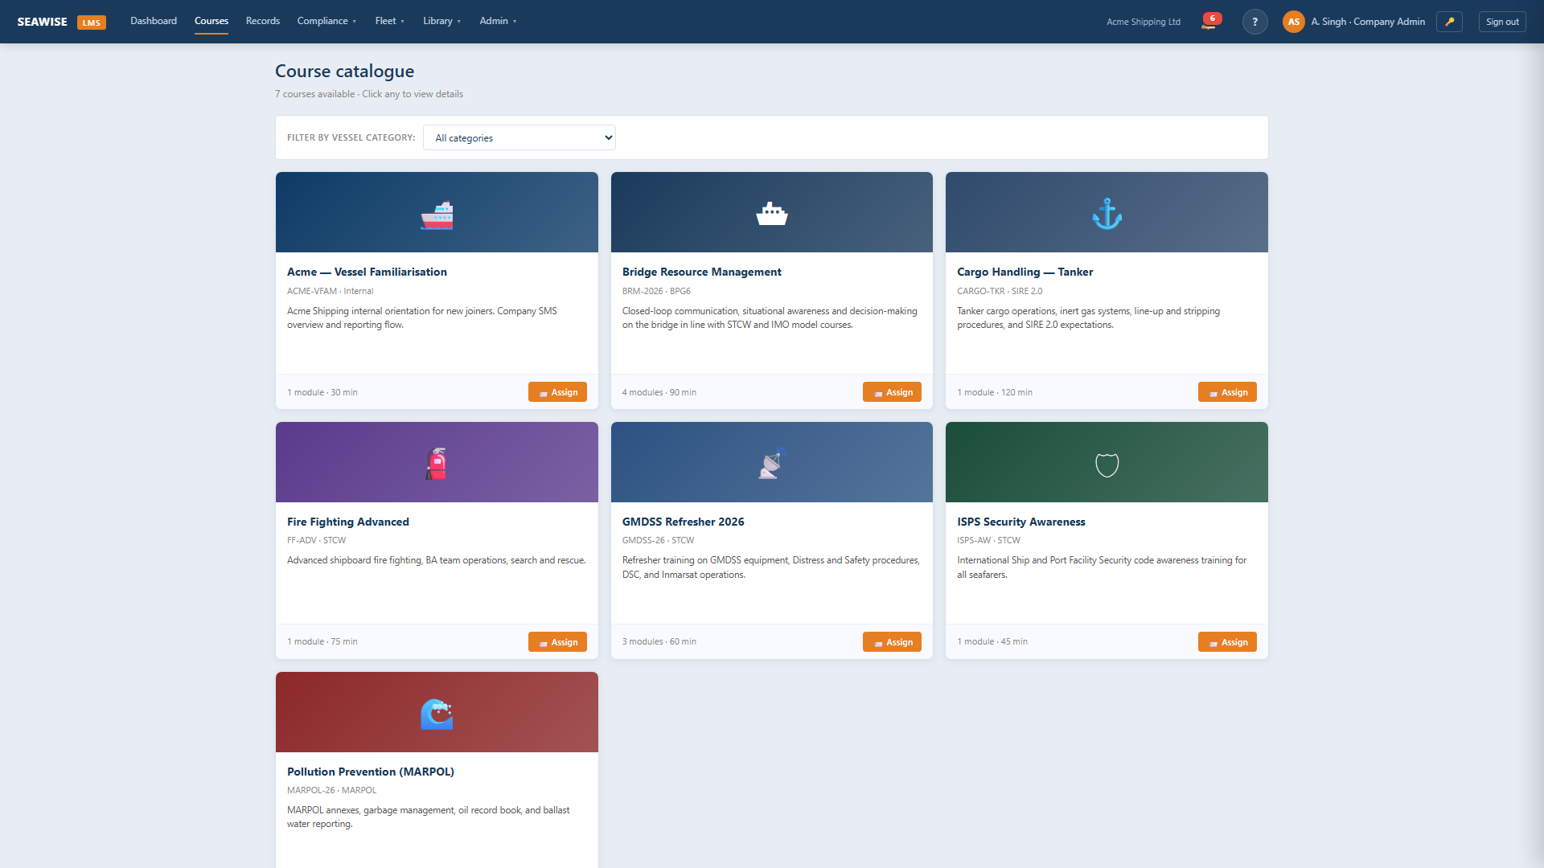The height and width of the screenshot is (868, 1544).
Task: Click the Fire Fighting extinguisher icon
Action: (x=437, y=464)
